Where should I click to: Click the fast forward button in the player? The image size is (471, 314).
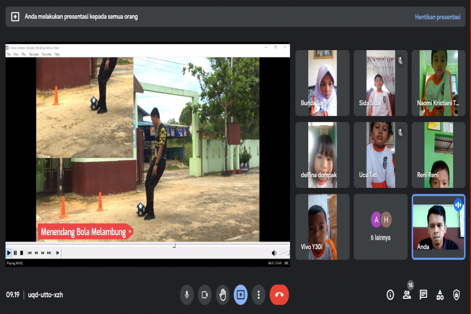[x=43, y=253]
